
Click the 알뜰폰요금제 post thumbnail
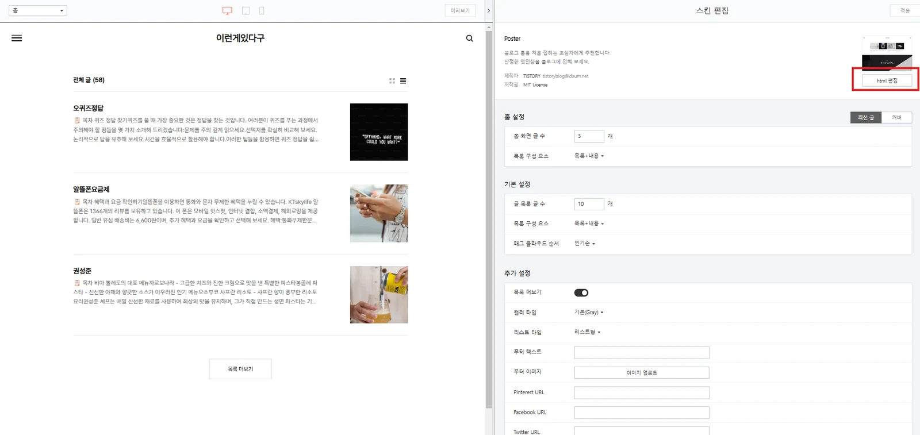(x=379, y=213)
